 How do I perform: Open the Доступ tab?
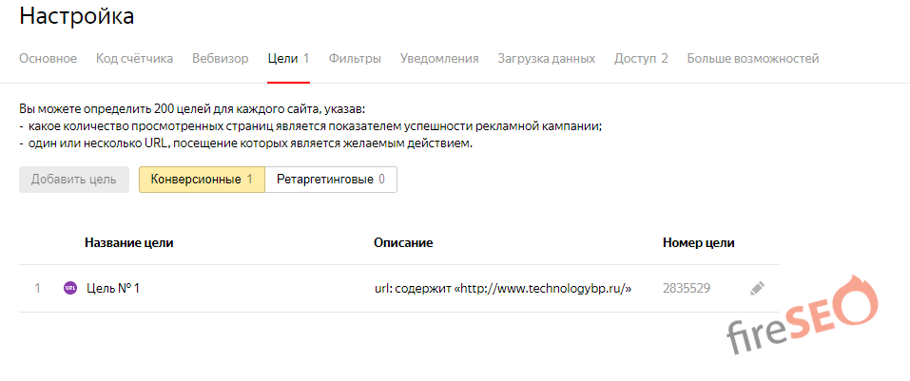tap(641, 59)
